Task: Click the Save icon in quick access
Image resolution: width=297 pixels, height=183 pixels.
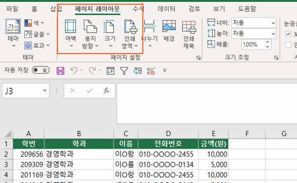Action: [x=60, y=71]
